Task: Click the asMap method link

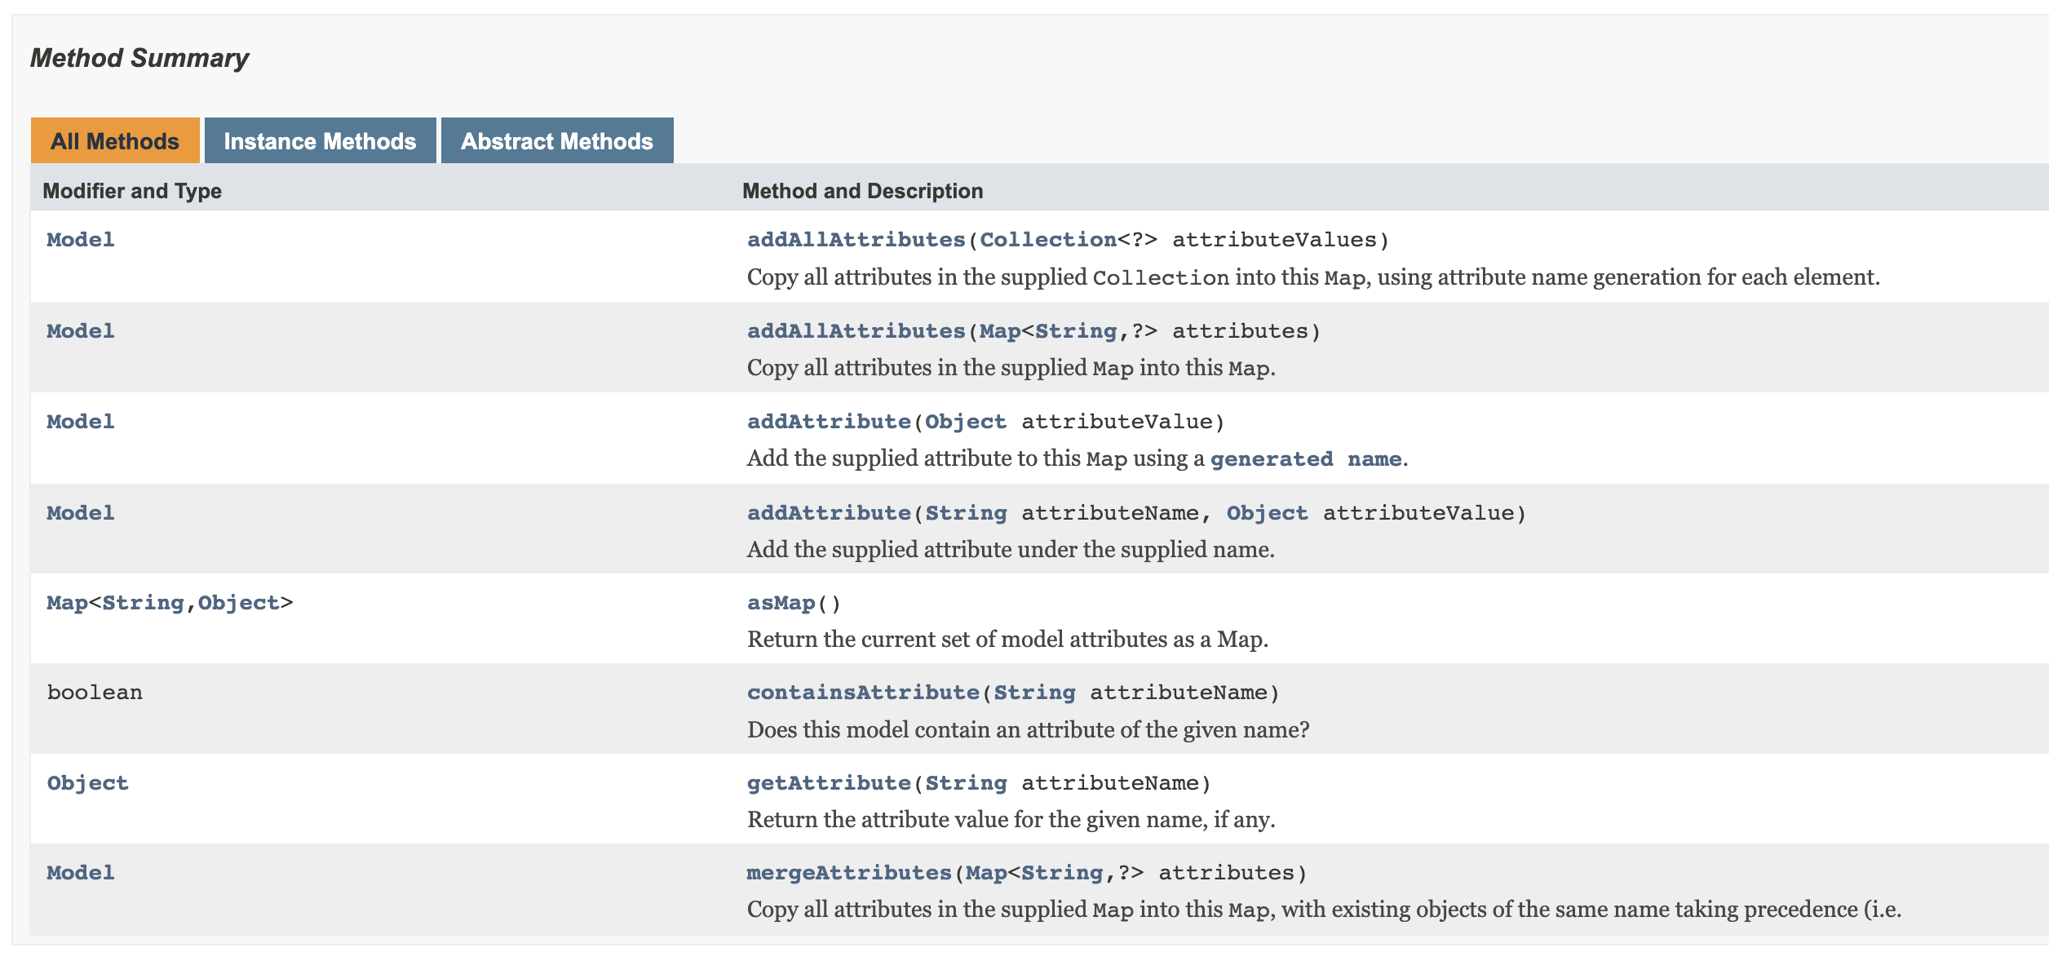Action: click(x=781, y=603)
